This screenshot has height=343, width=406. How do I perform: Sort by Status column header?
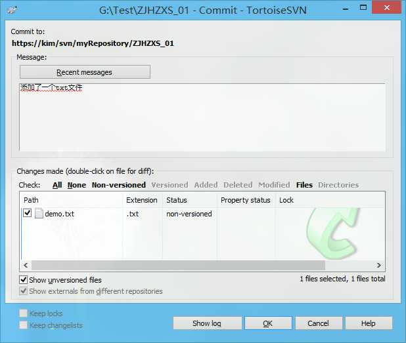coord(190,200)
